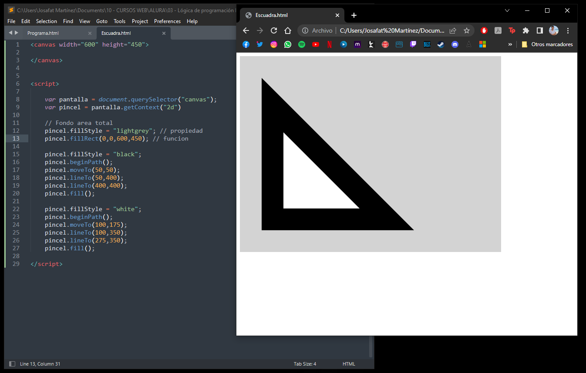
Task: Open the red Tp extension icon
Action: 512,30
